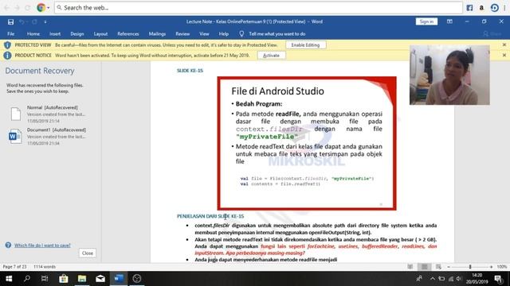The width and height of the screenshot is (510, 286).
Task: Dismiss the Product Notice message bar
Action: pyautogui.click(x=504, y=55)
